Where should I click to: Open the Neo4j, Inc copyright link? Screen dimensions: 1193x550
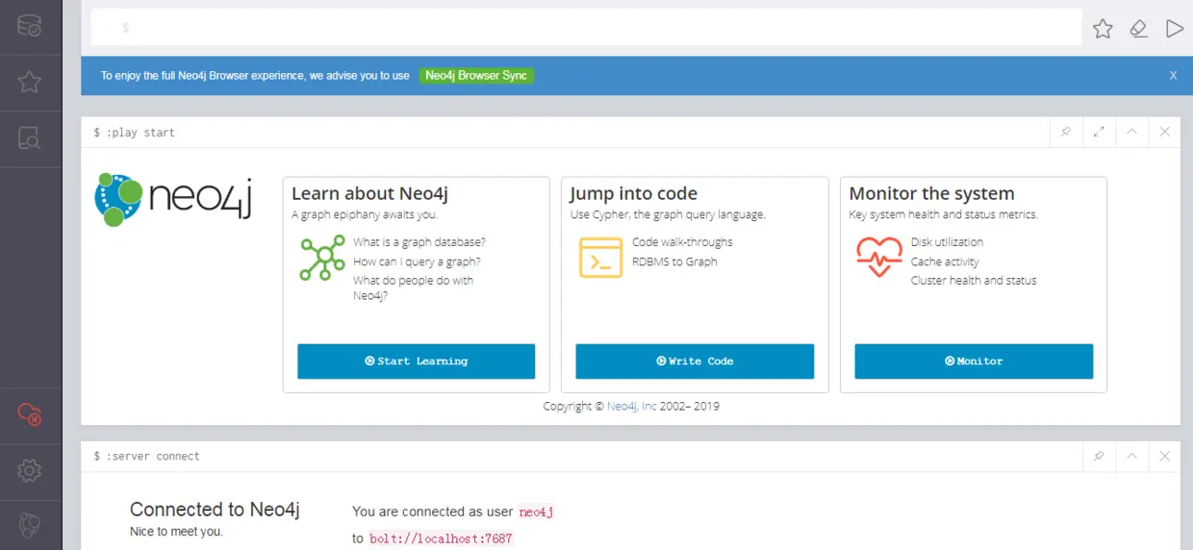tap(632, 406)
